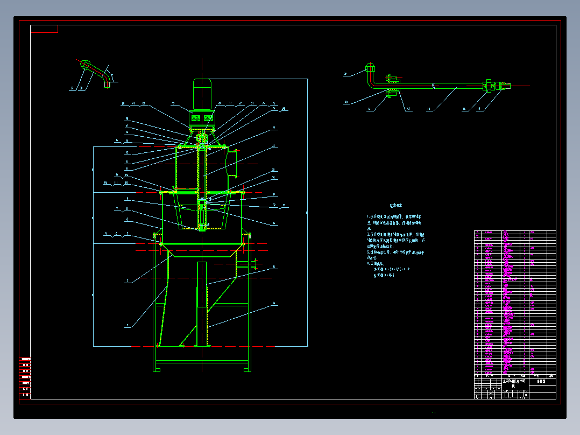Click the revision strip at border's lower left

click(x=25, y=377)
